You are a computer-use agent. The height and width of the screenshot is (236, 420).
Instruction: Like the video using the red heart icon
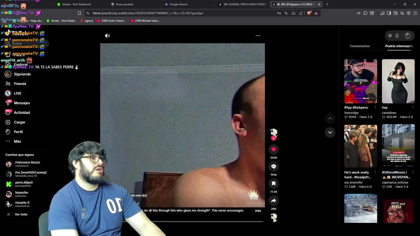(274, 149)
